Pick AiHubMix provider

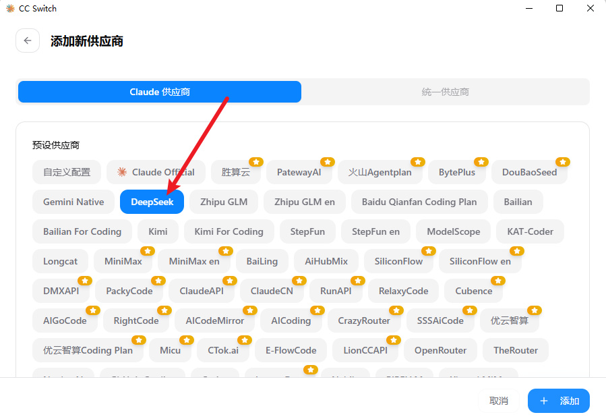pos(326,262)
